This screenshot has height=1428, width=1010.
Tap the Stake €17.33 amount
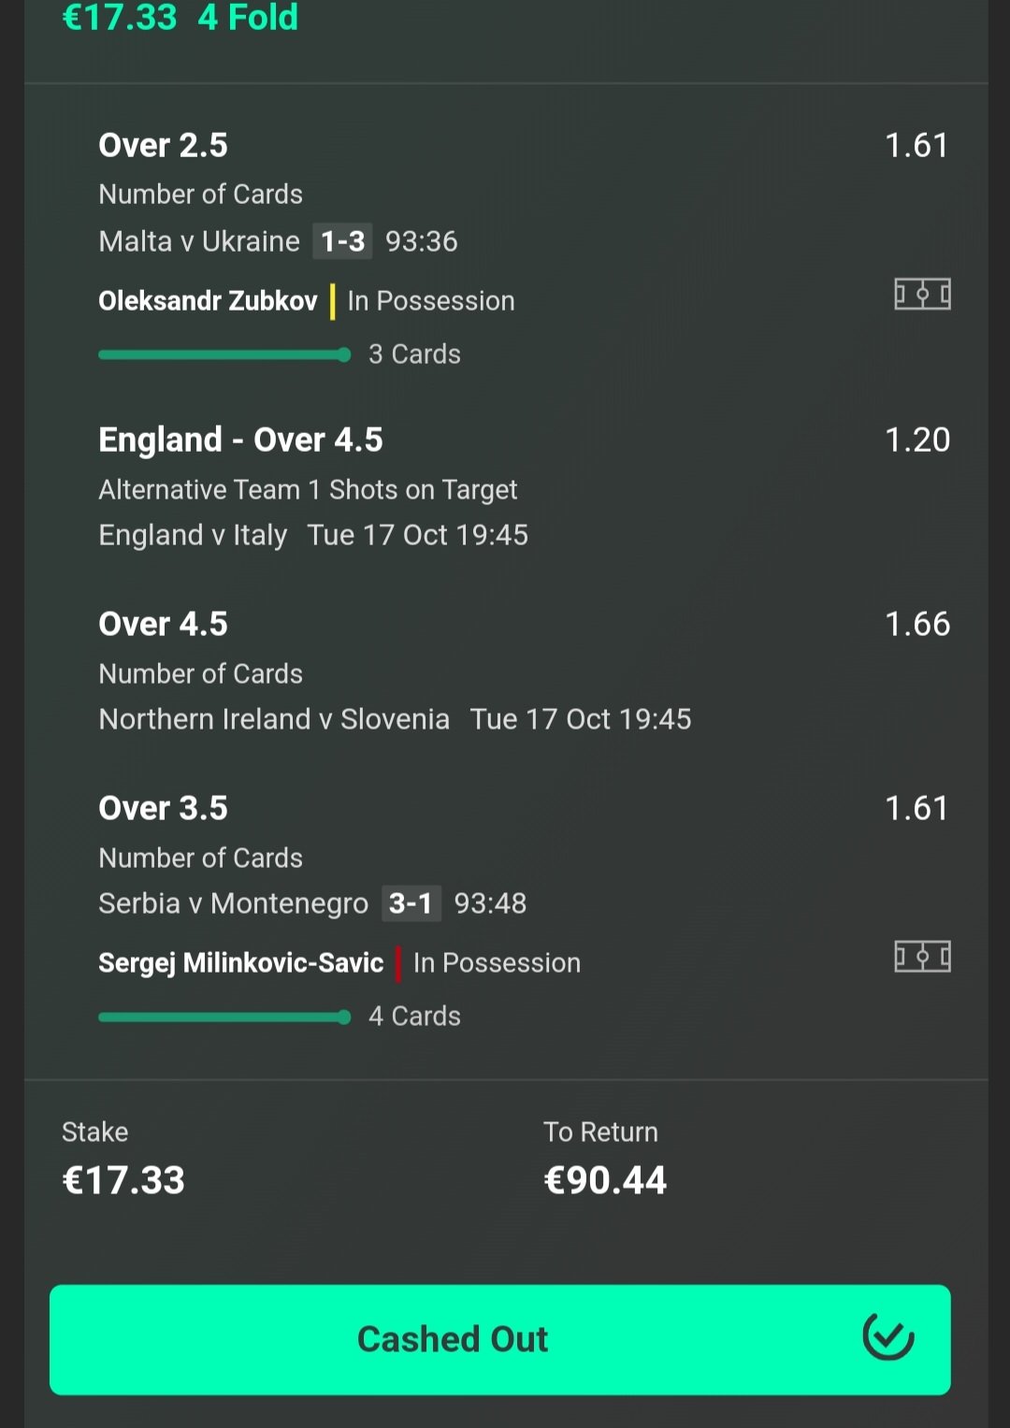pyautogui.click(x=123, y=1180)
